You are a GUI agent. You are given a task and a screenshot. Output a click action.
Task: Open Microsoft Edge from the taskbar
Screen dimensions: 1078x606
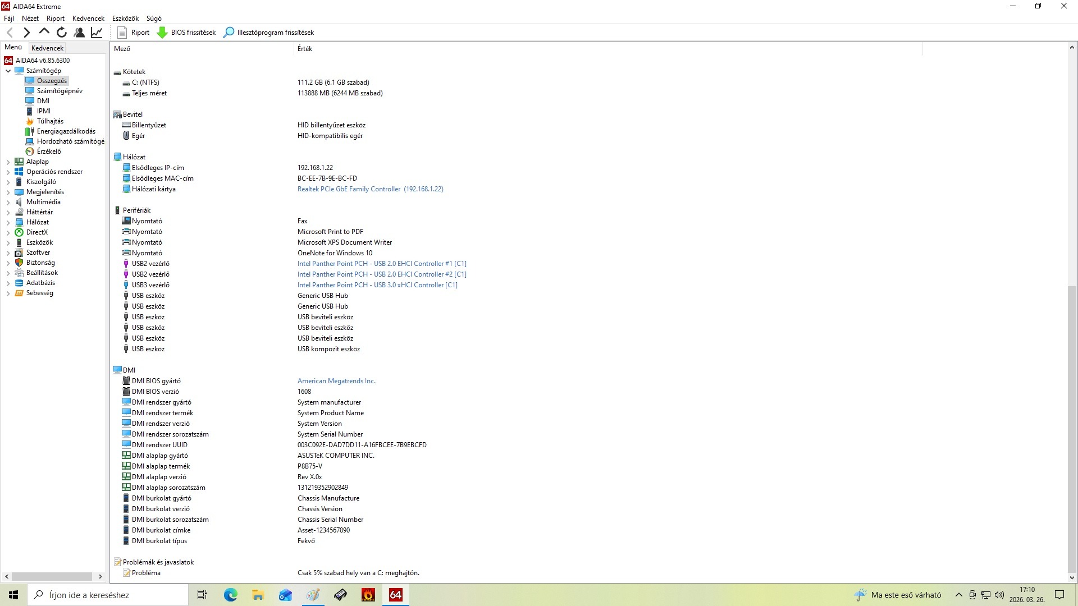[230, 595]
